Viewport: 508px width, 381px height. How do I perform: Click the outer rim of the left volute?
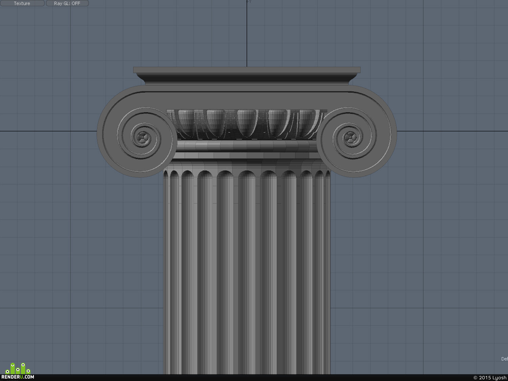pyautogui.click(x=100, y=132)
